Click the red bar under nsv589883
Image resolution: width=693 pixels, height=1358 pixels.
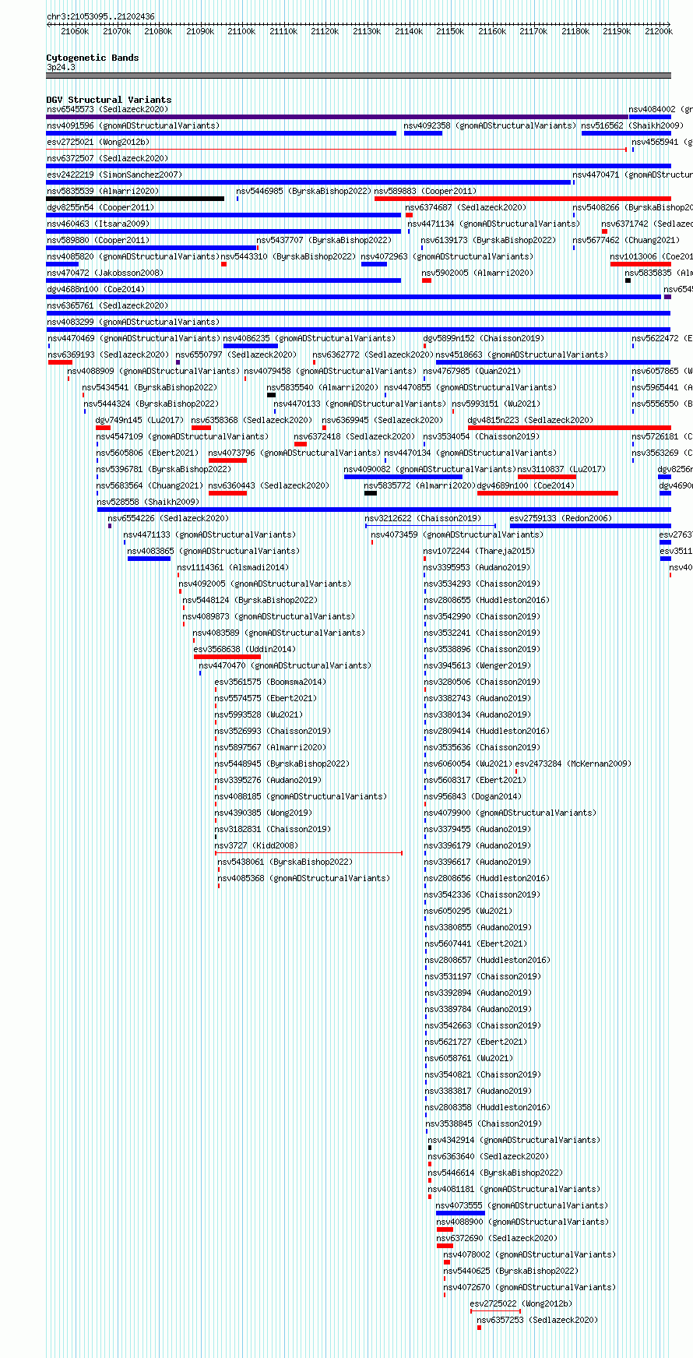[522, 199]
